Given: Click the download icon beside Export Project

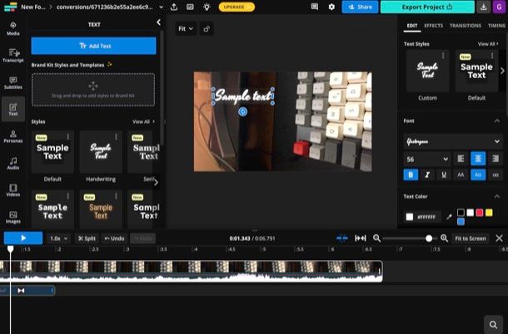Looking at the screenshot, I should [483, 7].
